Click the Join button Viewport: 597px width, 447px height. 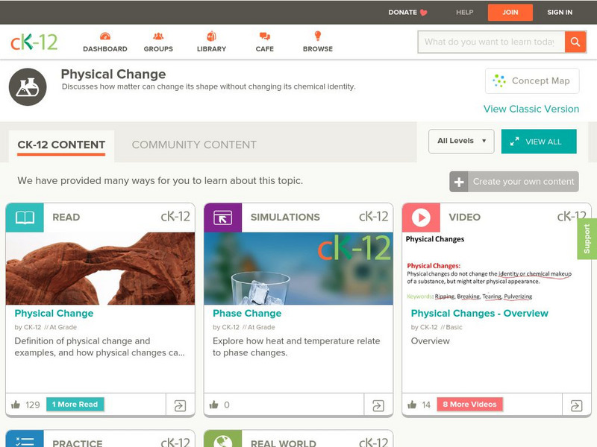[510, 12]
